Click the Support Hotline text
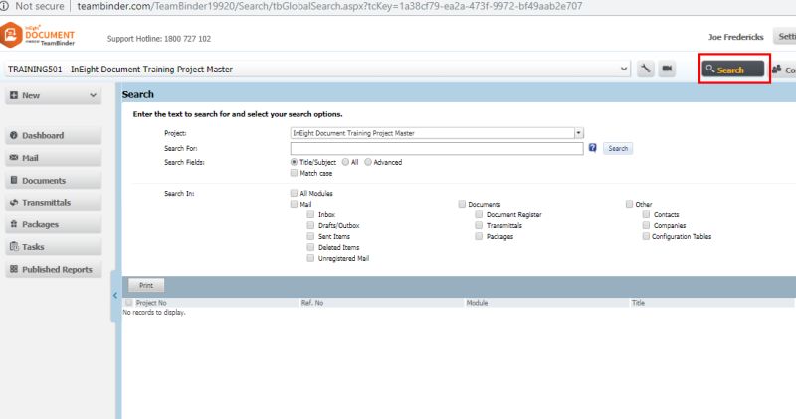The image size is (796, 419). [x=159, y=39]
